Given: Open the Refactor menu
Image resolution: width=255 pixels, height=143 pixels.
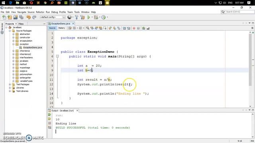Looking at the screenshot, I should 40,12.
